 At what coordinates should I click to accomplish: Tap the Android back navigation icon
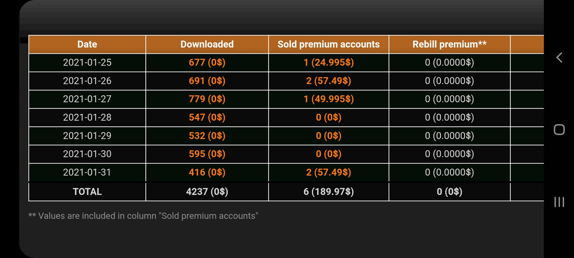coord(559,57)
